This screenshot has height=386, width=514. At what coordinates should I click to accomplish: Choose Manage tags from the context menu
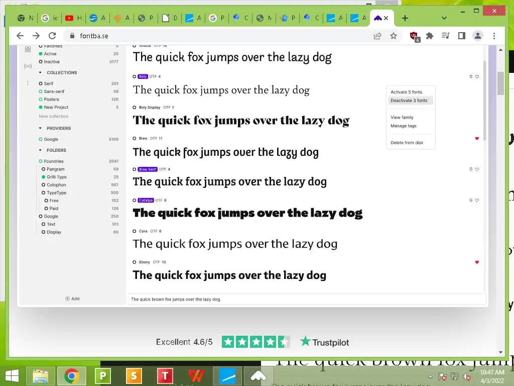coord(404,126)
